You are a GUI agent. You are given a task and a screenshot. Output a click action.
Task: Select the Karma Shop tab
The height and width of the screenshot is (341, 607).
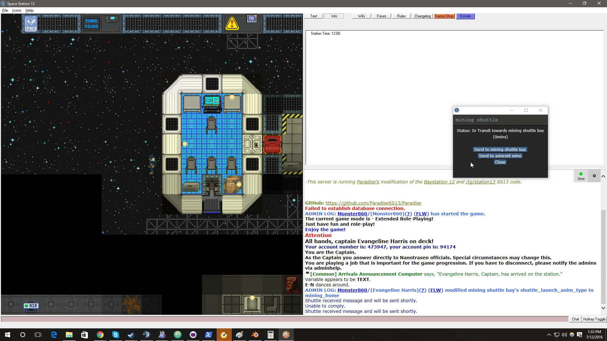(x=444, y=16)
